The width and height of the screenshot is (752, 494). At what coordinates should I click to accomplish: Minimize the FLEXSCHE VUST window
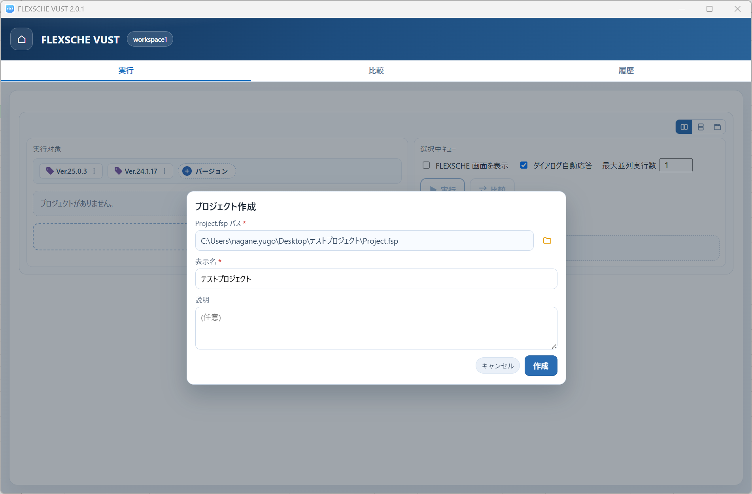(x=682, y=9)
